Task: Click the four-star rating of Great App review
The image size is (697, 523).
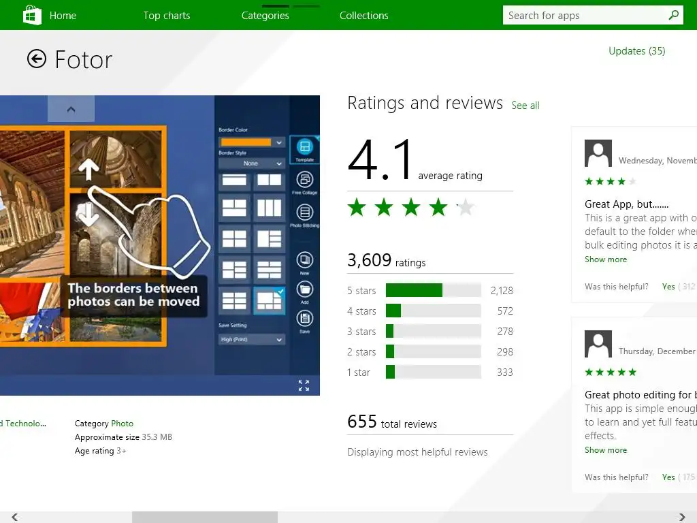Action: [611, 181]
